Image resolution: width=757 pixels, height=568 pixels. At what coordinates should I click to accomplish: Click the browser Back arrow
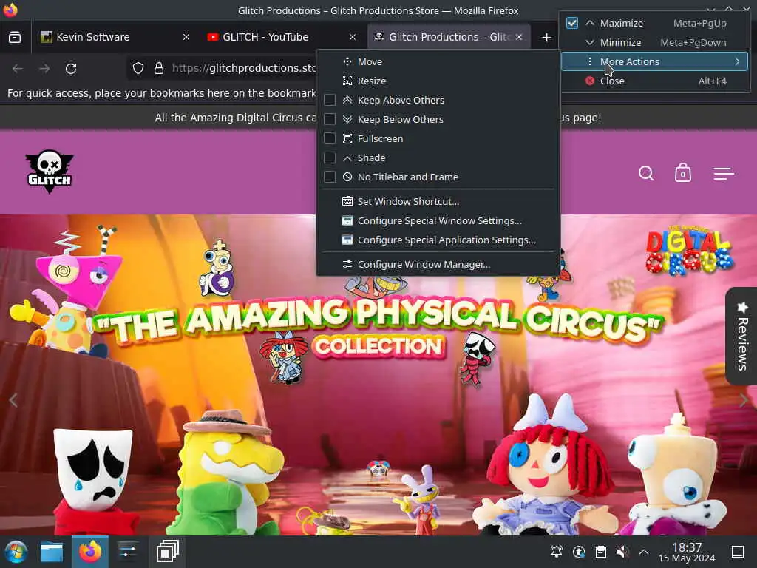click(x=18, y=69)
